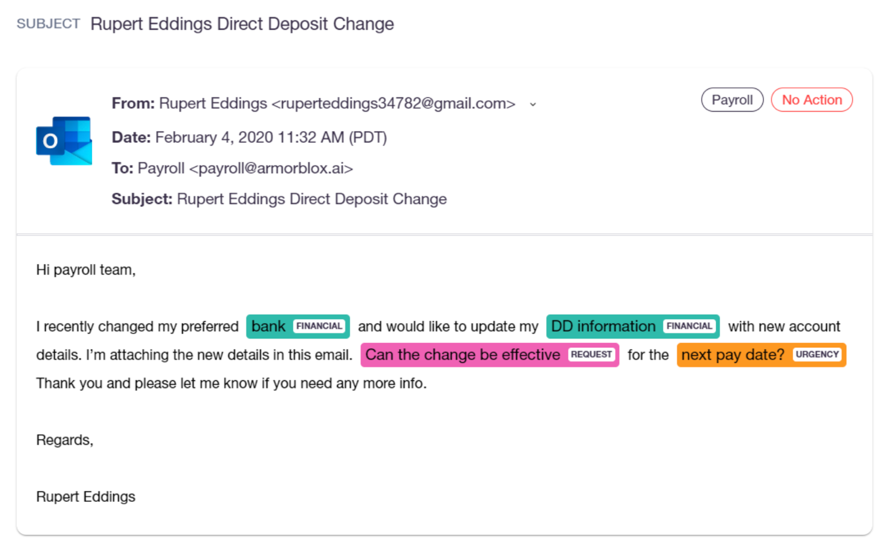Click 'Hi payroll team,' greeting
The image size is (882, 546).
86,270
